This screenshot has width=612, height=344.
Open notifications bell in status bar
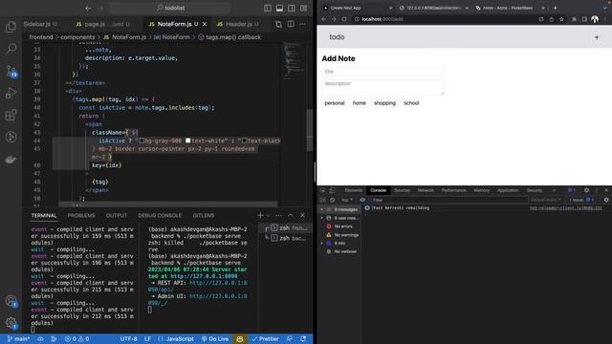303,339
